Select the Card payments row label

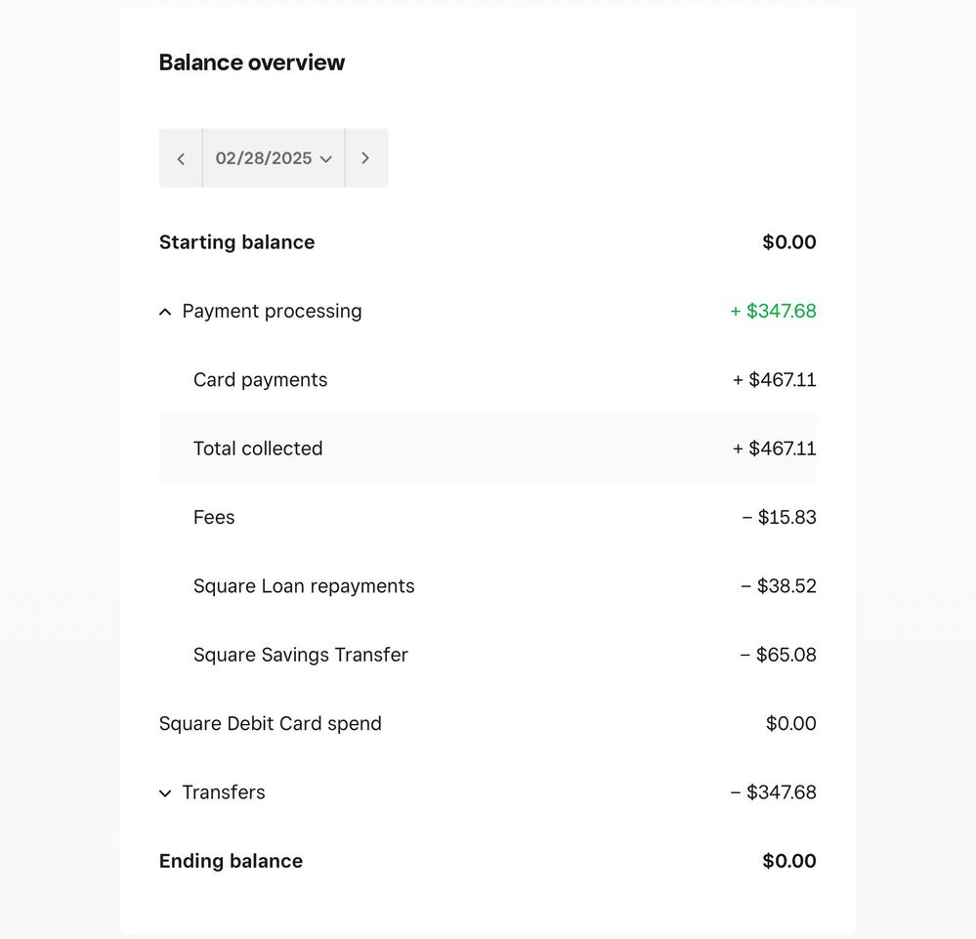260,380
